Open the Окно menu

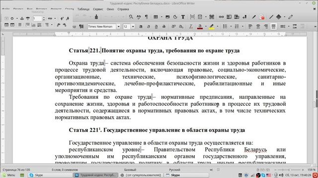pos(110,9)
